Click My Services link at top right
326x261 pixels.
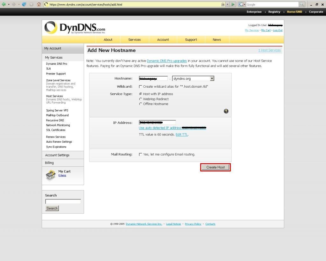click(x=252, y=30)
